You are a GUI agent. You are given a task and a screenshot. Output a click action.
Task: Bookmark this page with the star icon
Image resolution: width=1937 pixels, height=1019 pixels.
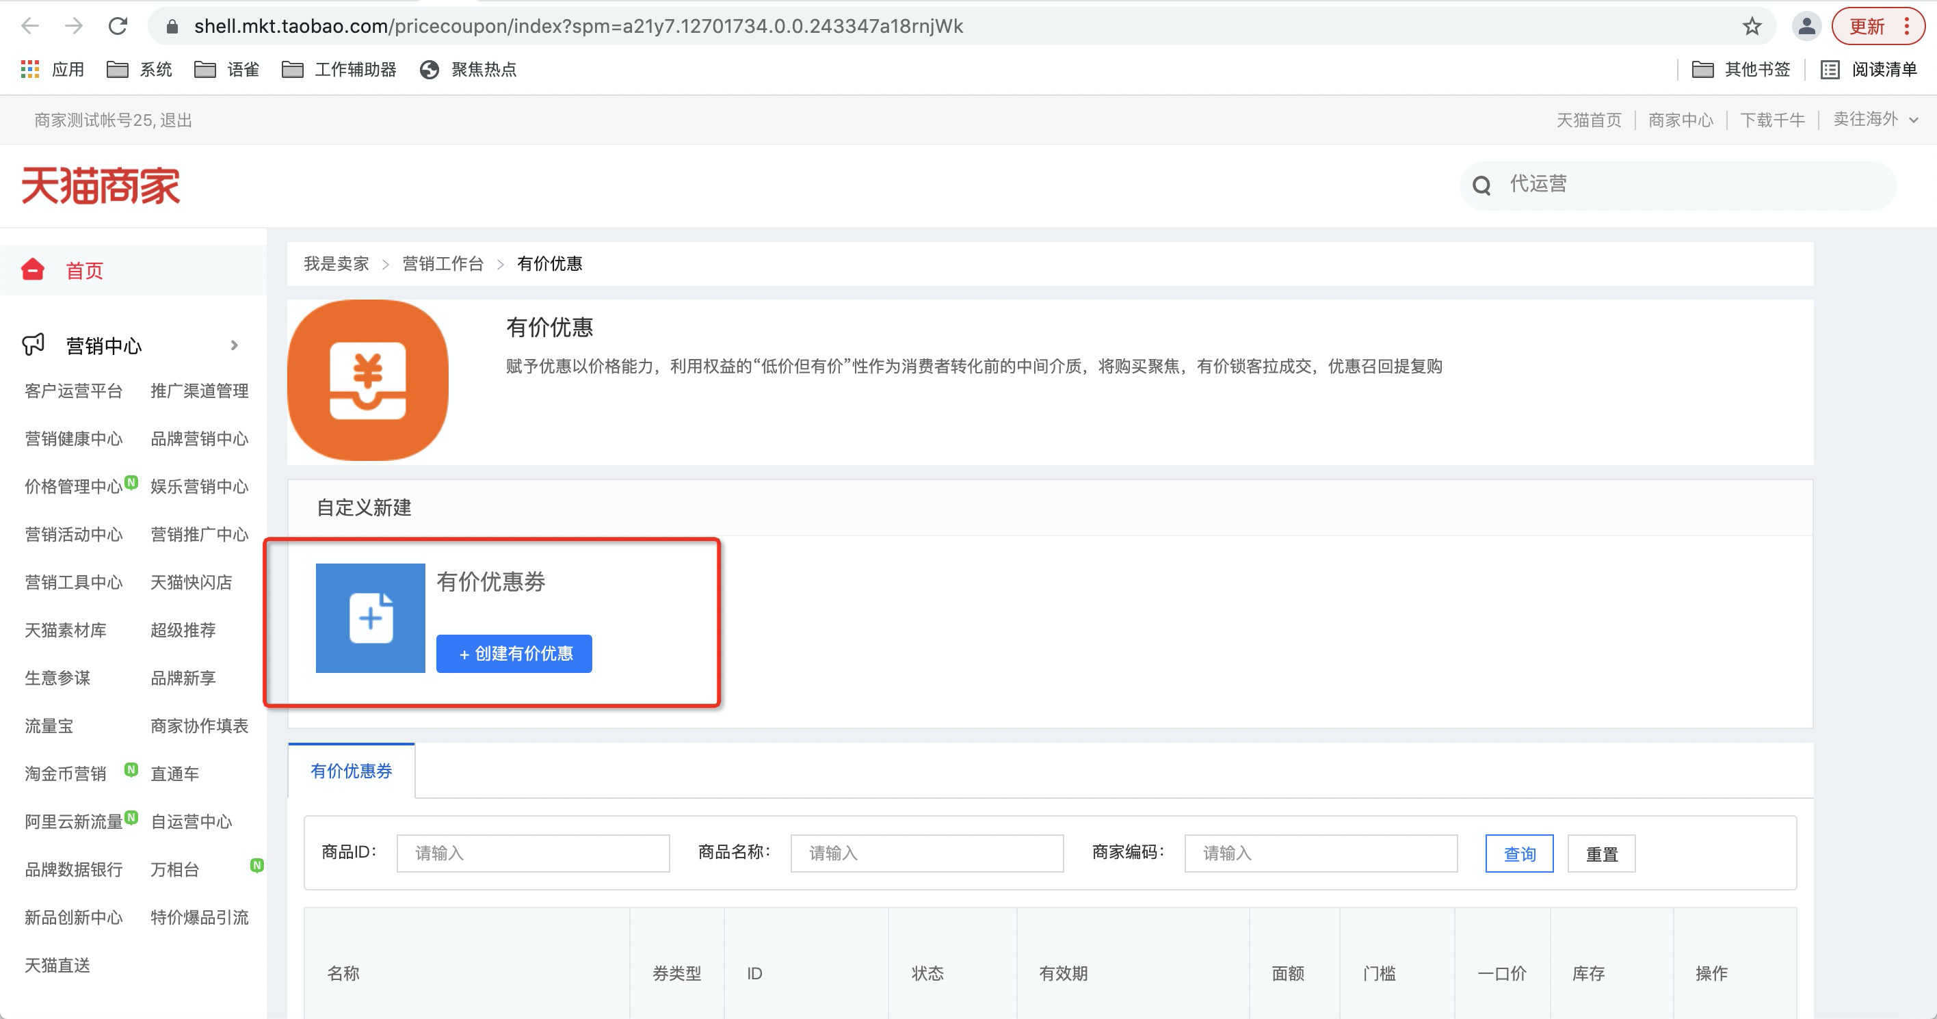point(1751,27)
